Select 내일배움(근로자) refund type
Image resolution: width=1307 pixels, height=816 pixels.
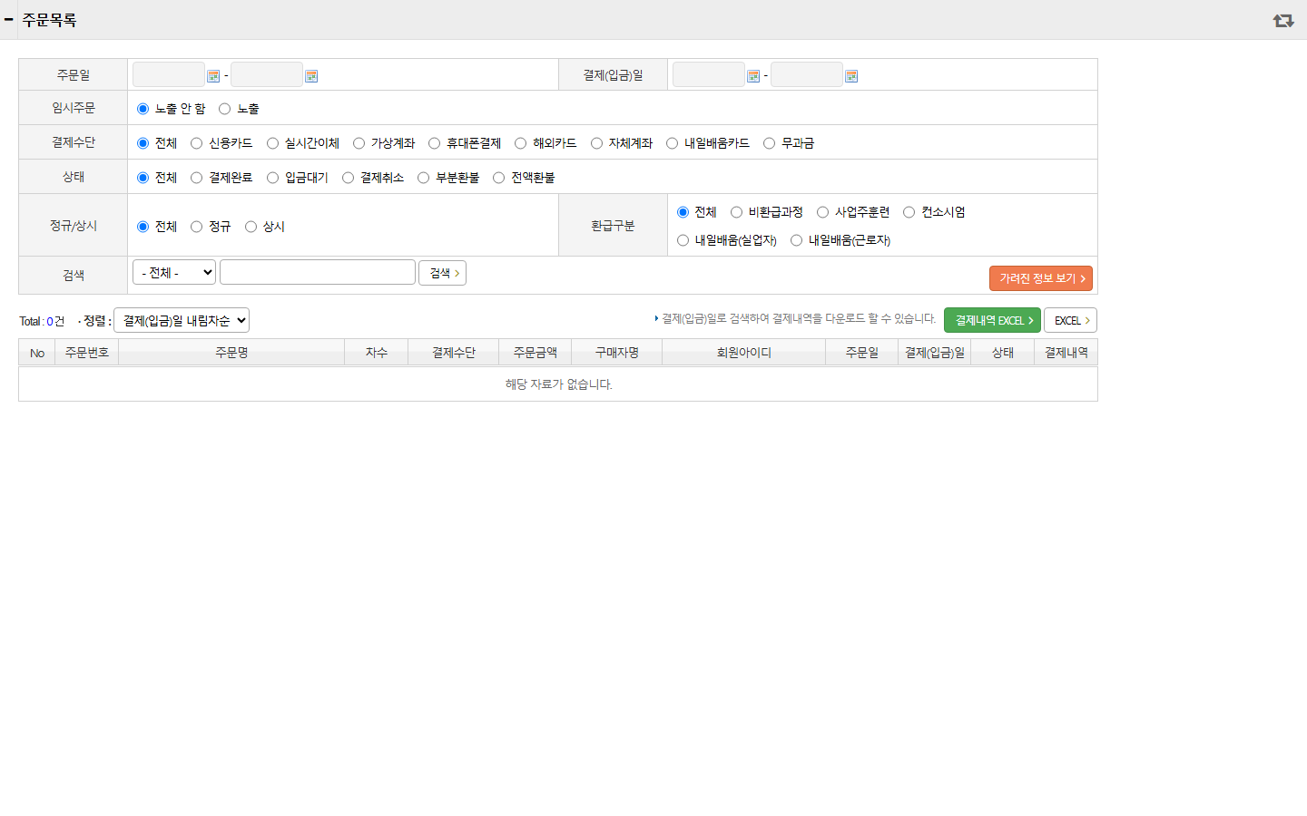796,240
